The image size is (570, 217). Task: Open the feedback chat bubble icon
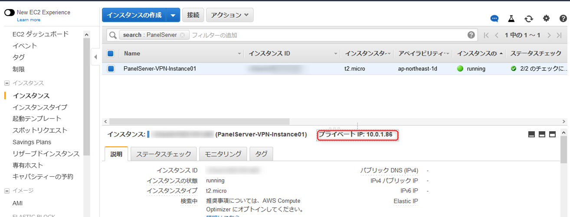495,19
